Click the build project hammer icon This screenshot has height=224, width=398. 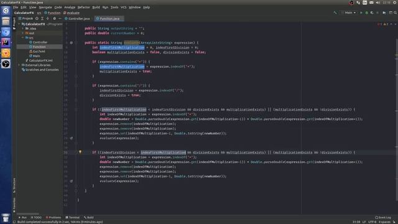pyautogui.click(x=335, y=12)
